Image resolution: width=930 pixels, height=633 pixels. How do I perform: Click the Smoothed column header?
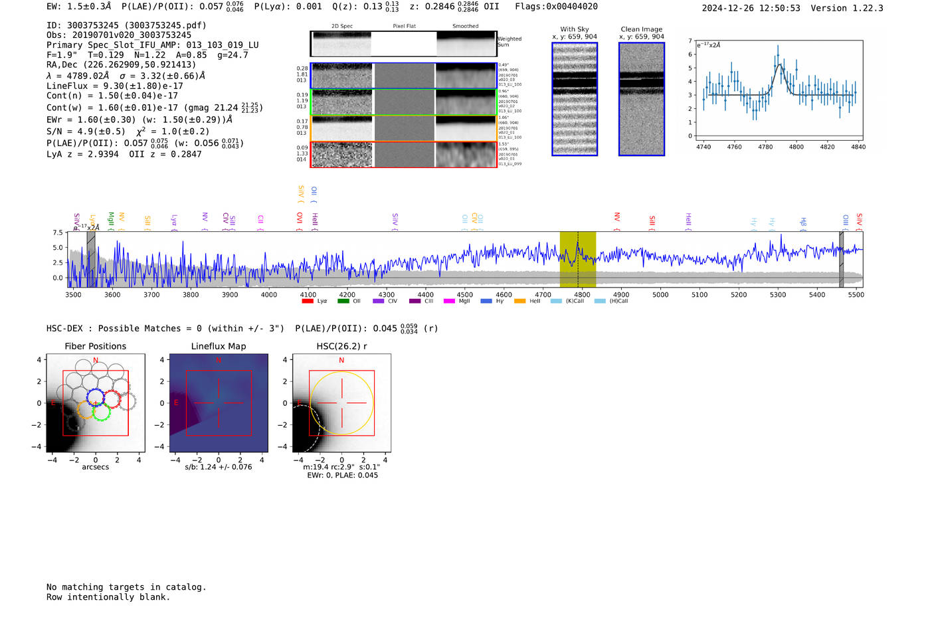466,27
